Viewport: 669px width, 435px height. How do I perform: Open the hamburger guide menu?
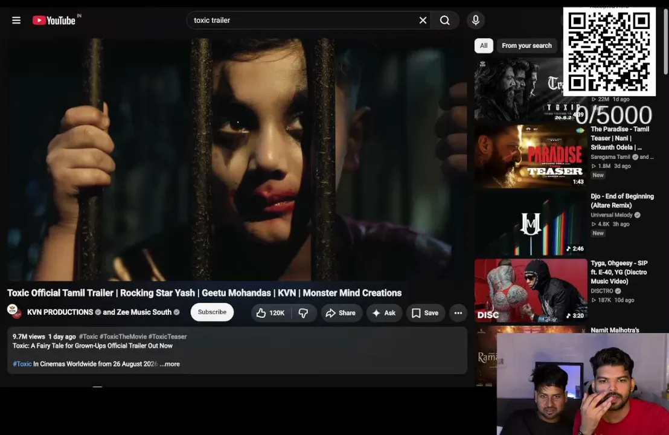click(x=16, y=20)
